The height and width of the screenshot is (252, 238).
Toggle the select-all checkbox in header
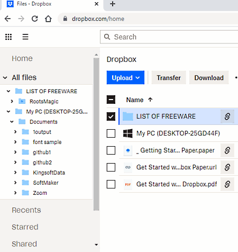point(111,100)
